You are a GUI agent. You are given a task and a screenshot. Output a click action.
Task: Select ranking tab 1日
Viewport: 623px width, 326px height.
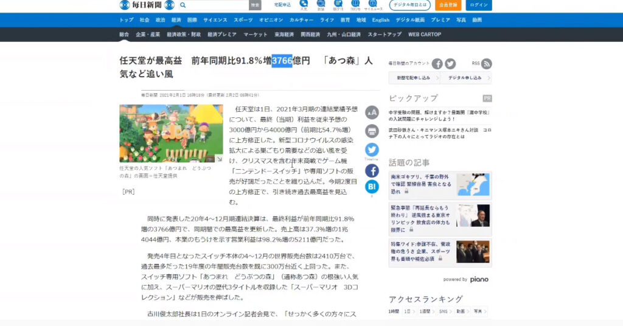pyautogui.click(x=409, y=311)
